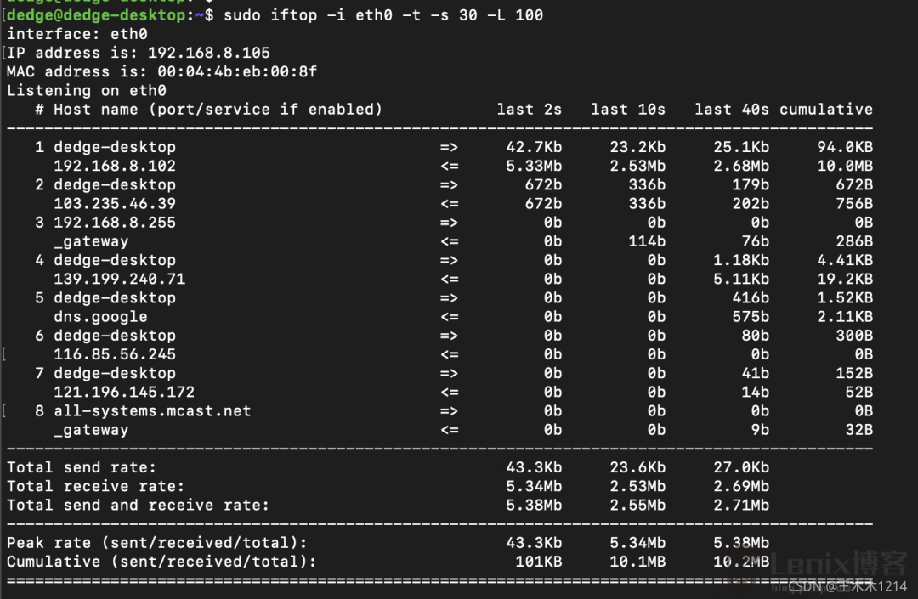Image resolution: width=918 pixels, height=599 pixels.
Task: Select host address 139.199.240.71
Action: [x=119, y=279]
